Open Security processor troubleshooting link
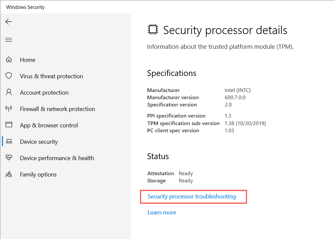This screenshot has width=335, height=239. 191,196
